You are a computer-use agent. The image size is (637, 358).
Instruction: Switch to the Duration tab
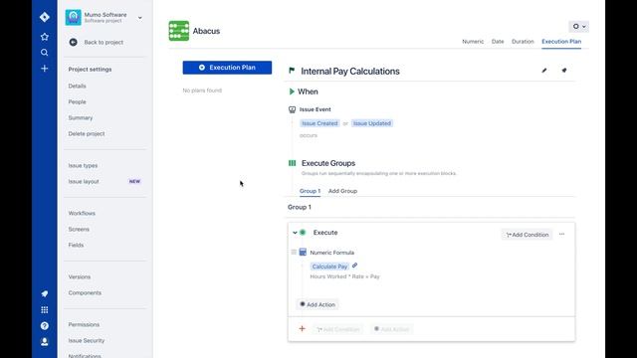[523, 42]
